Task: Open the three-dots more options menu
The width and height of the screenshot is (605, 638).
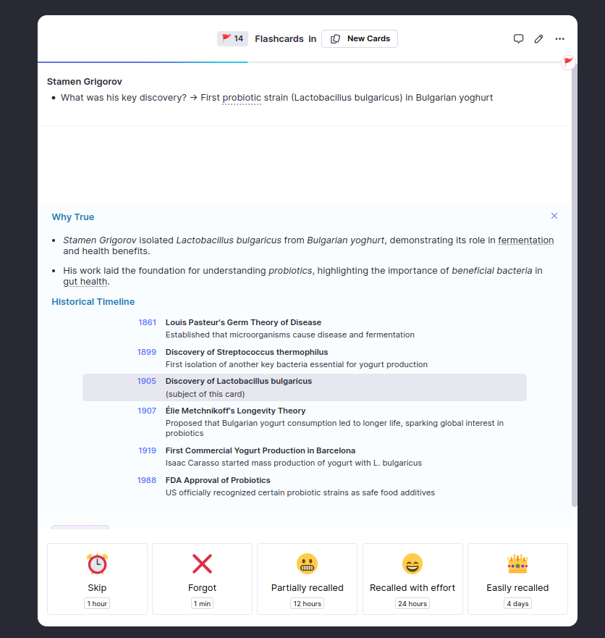Action: [x=559, y=39]
